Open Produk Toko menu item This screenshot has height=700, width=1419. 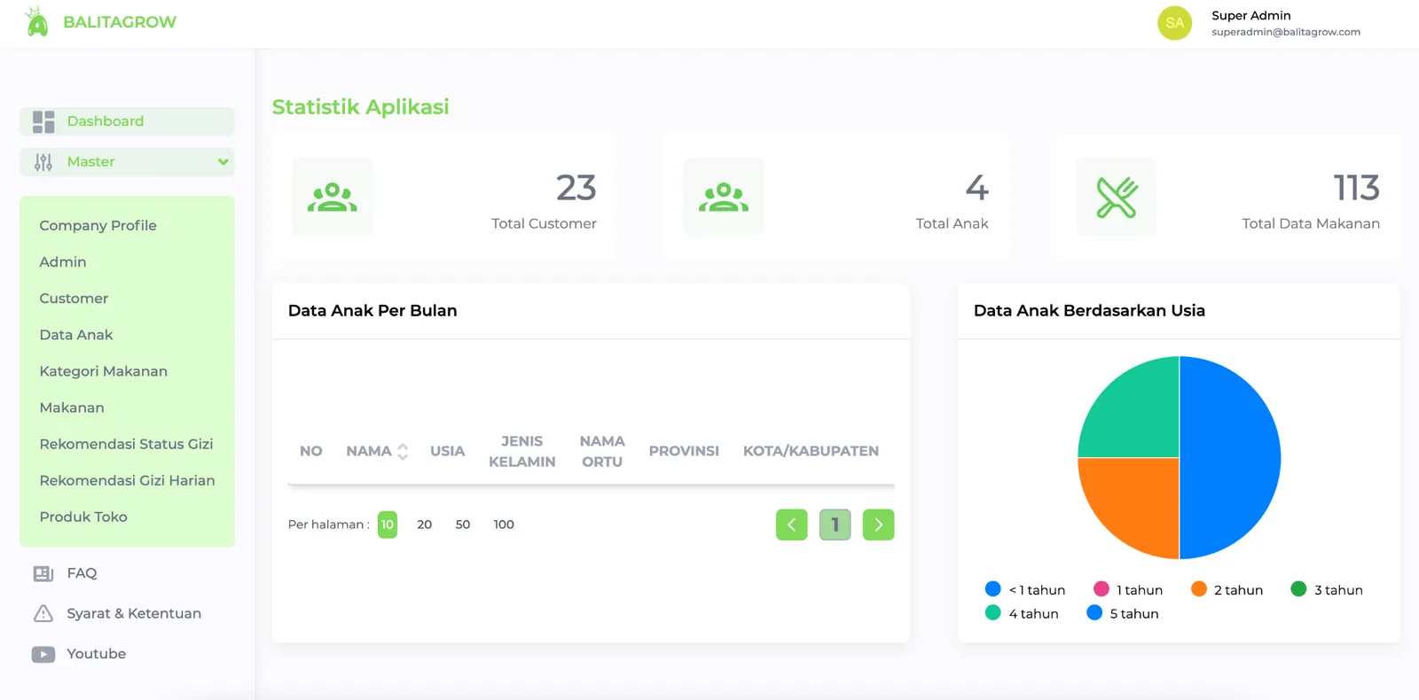tap(83, 517)
